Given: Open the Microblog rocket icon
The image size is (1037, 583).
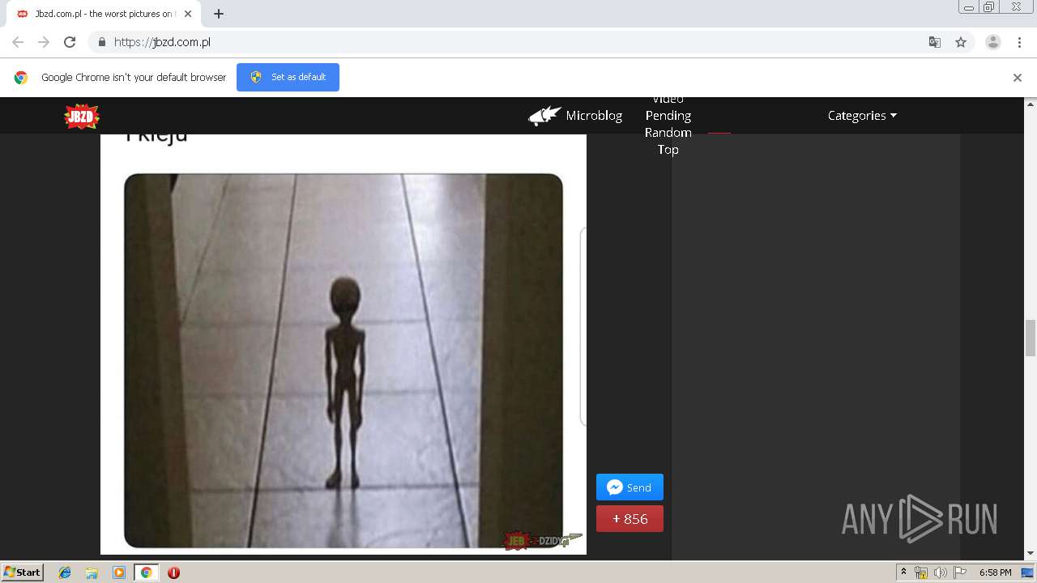Looking at the screenshot, I should click(545, 116).
